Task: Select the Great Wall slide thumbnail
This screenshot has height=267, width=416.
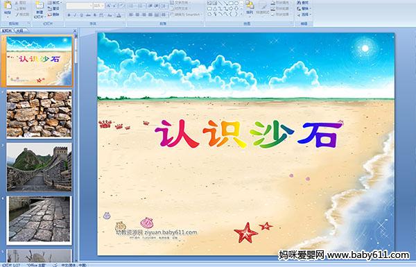Action: [39, 167]
